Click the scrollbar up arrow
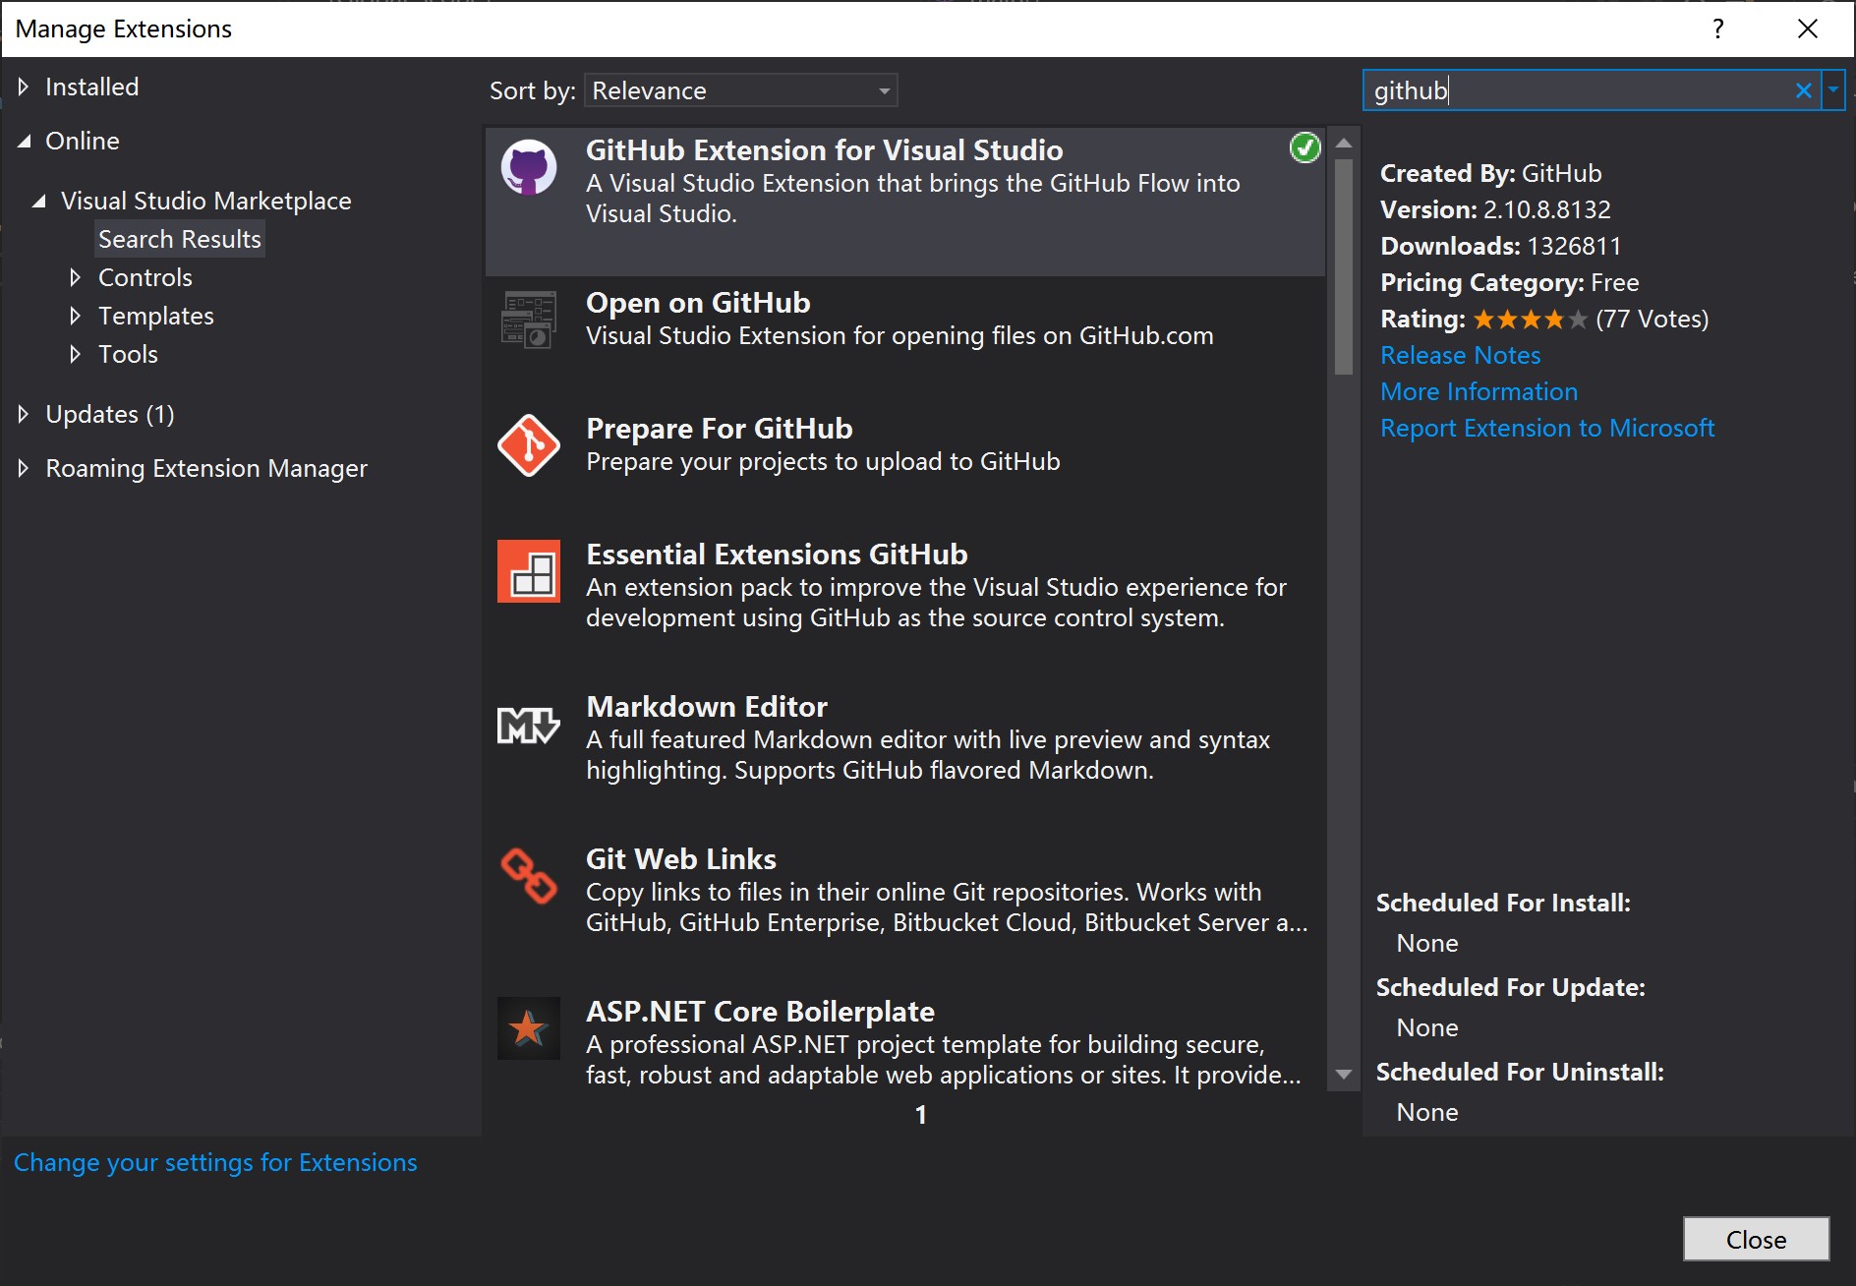This screenshot has width=1856, height=1286. tap(1344, 143)
